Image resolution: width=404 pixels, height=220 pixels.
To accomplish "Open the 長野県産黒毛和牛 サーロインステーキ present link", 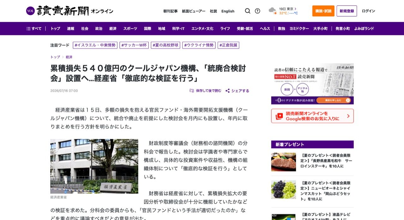I will tap(326, 160).
